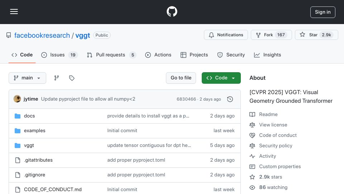This screenshot has width=344, height=194.
Task: Open the hamburger navigation menu
Action: tap(14, 11)
